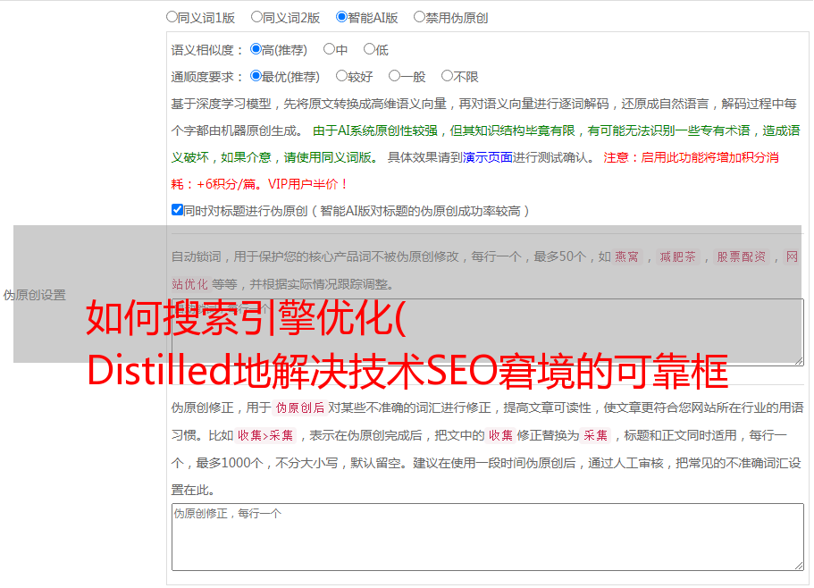Select 禁用伪原创 to disable rewriting

pos(419,17)
